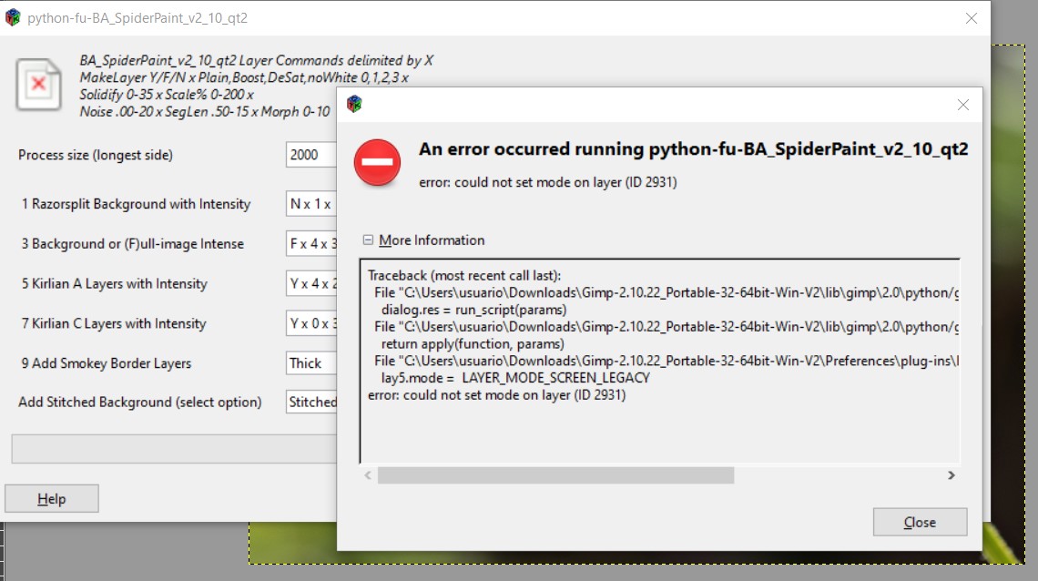1038x581 pixels.
Task: Click '7 Kirlian C Layers with Intensity' label
Action: coord(113,323)
